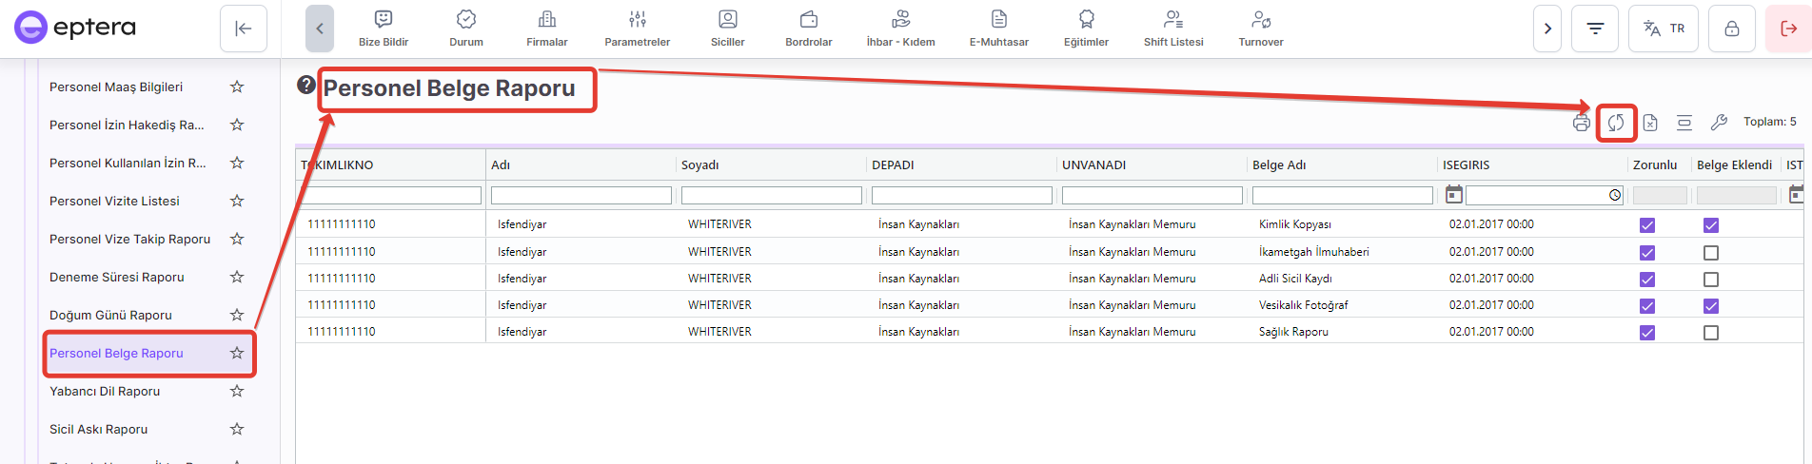This screenshot has width=1812, height=464.
Task: Open the wrench settings icon
Action: coord(1719,123)
